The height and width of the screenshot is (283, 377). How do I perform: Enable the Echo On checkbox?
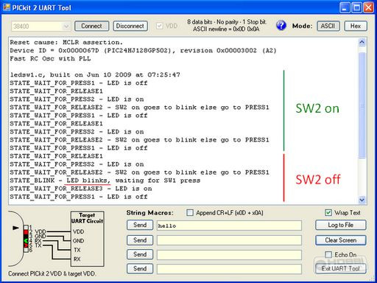click(328, 254)
